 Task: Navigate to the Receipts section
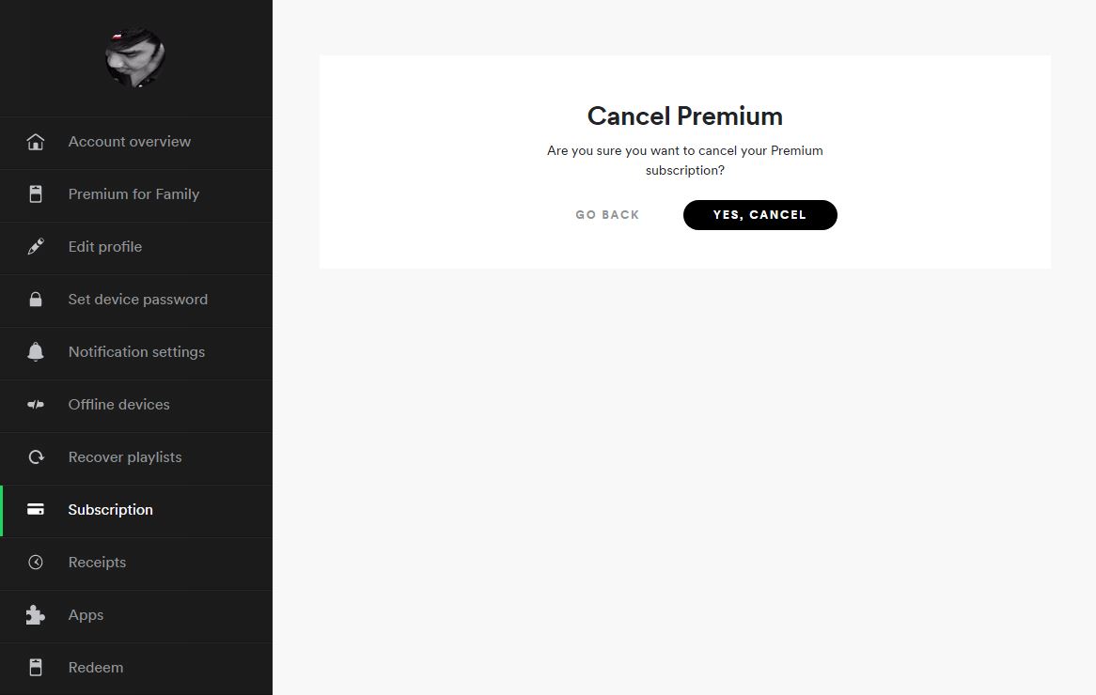pos(97,562)
